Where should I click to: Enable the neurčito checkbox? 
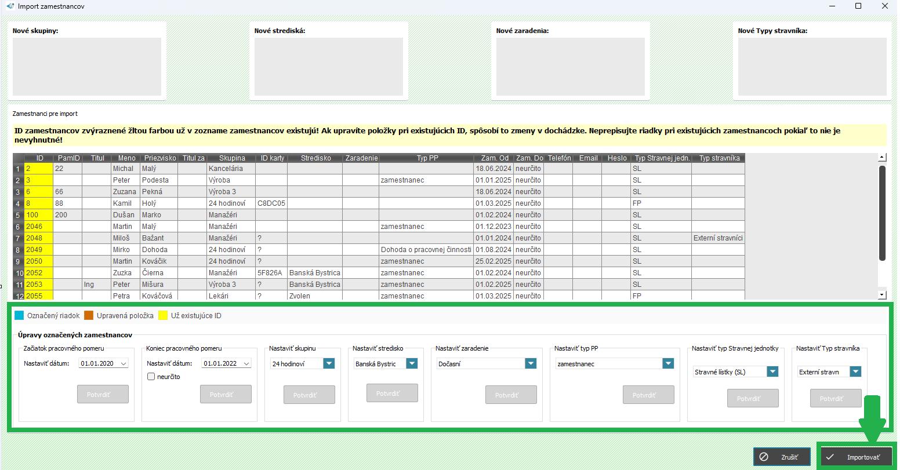tap(151, 377)
